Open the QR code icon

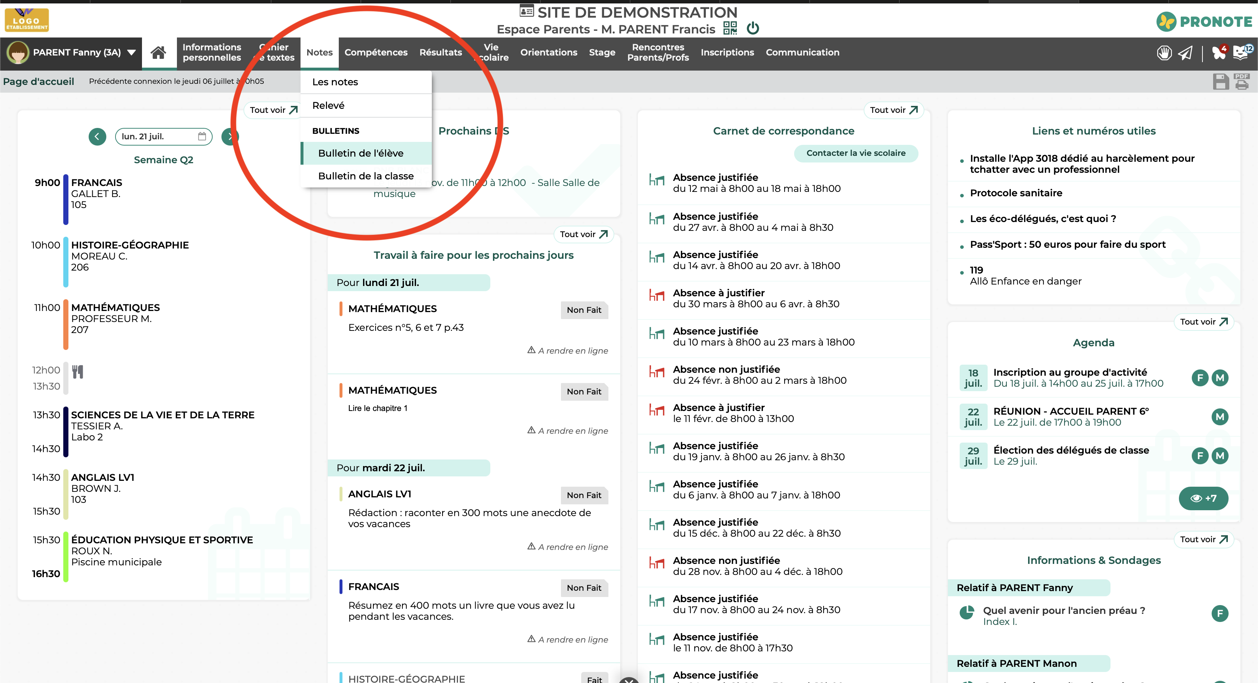(x=729, y=28)
